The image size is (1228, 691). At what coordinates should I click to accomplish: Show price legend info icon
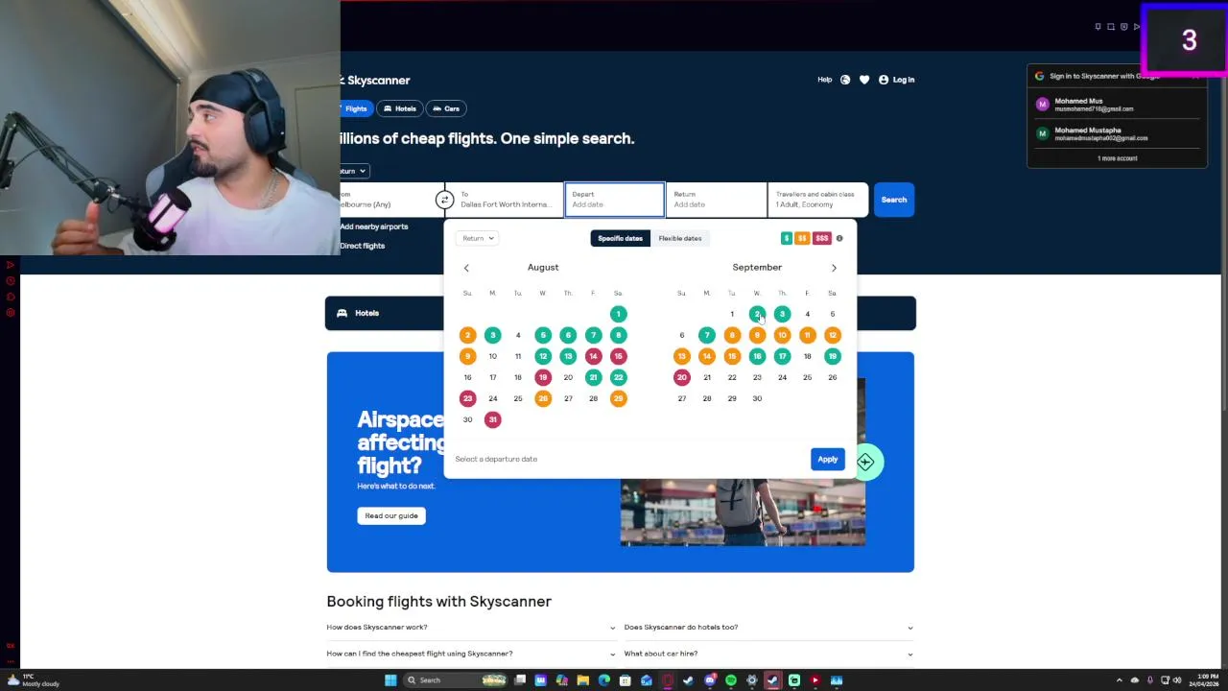click(839, 238)
